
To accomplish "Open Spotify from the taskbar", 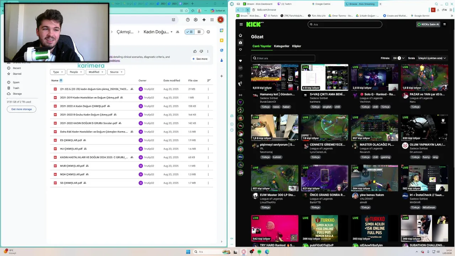I will (x=259, y=252).
